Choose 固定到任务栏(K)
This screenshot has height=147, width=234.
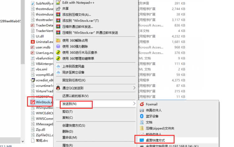pyautogui.click(x=74, y=80)
